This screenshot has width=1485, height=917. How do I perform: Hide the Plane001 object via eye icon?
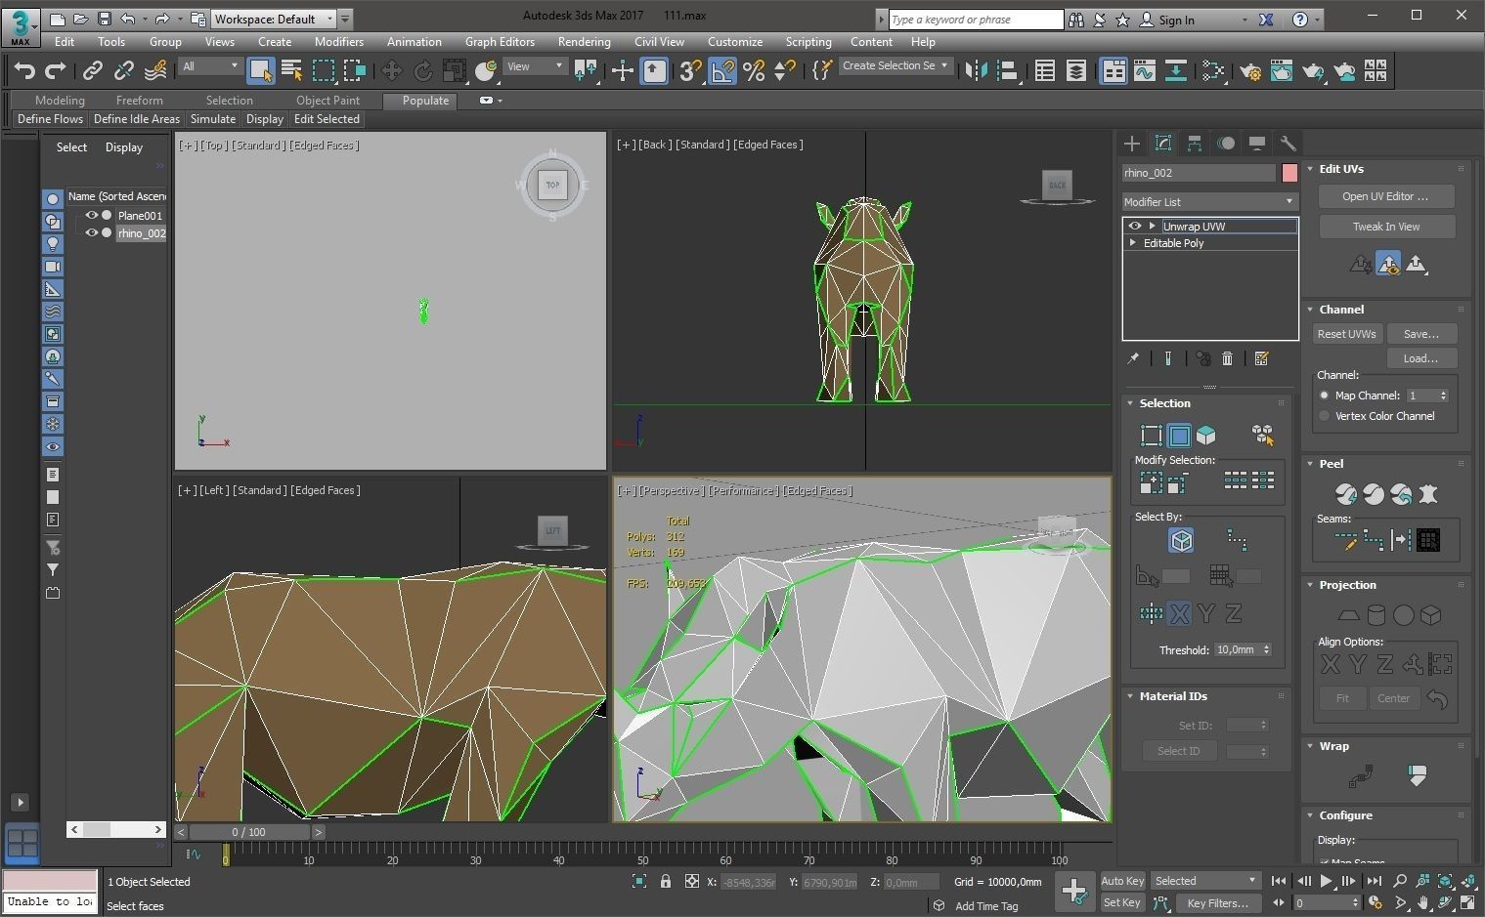pyautogui.click(x=92, y=215)
